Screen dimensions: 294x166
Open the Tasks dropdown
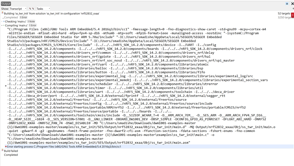pos(43,9)
